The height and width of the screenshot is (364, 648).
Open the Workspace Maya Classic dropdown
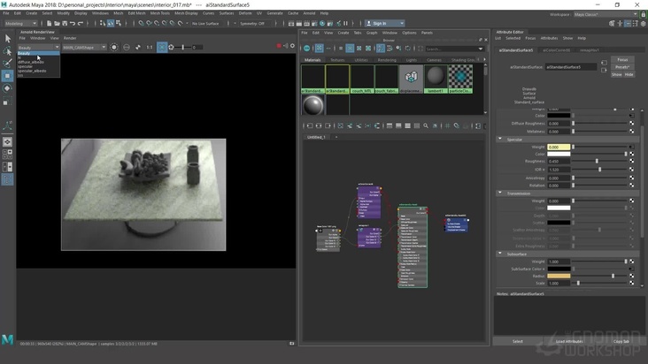[x=606, y=14]
